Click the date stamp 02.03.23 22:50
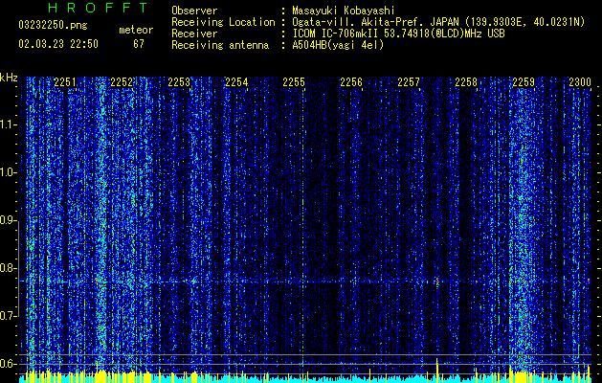Image resolution: width=602 pixels, height=383 pixels. coord(58,44)
